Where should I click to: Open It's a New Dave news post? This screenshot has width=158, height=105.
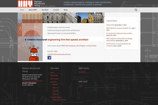click(120, 33)
